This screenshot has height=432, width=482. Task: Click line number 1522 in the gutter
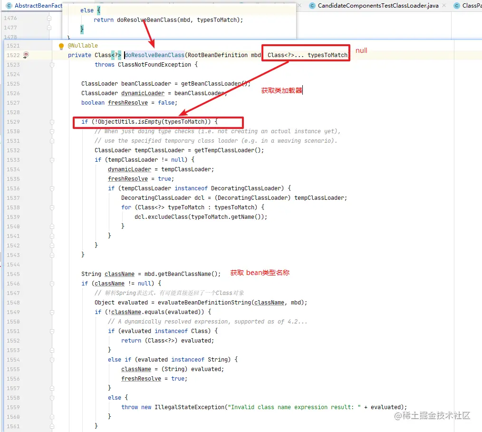(x=13, y=55)
